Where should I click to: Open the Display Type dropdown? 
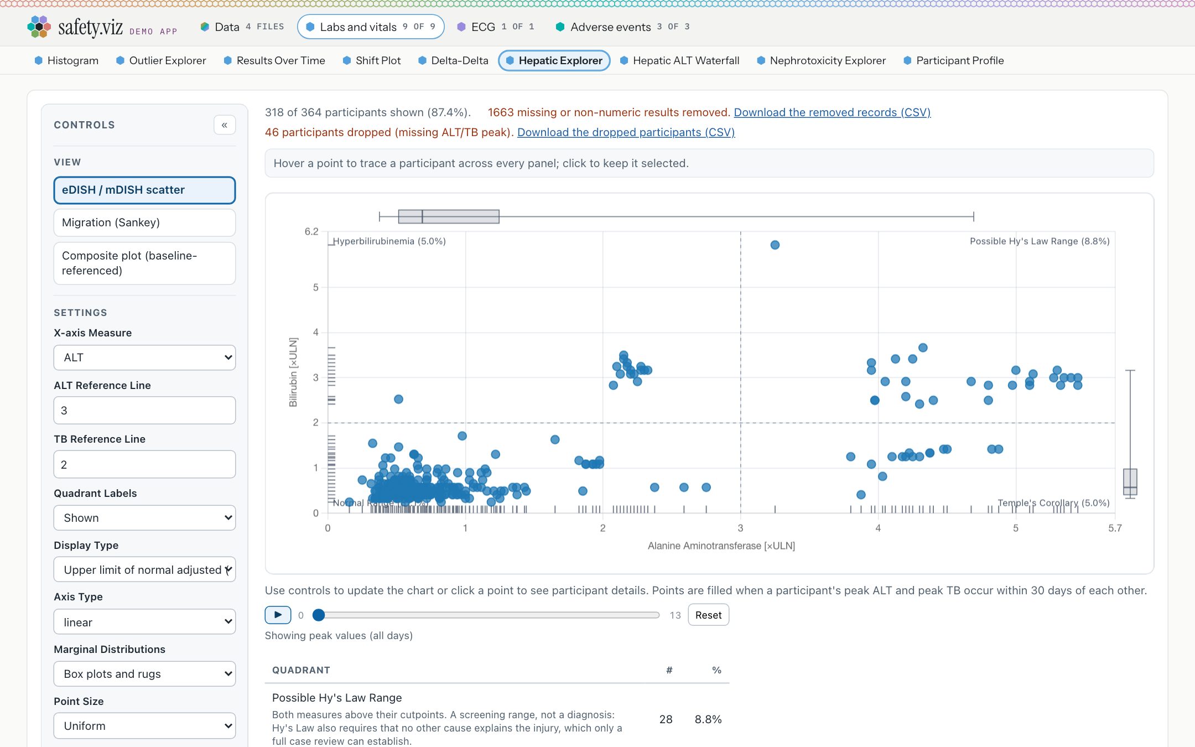pyautogui.click(x=144, y=570)
